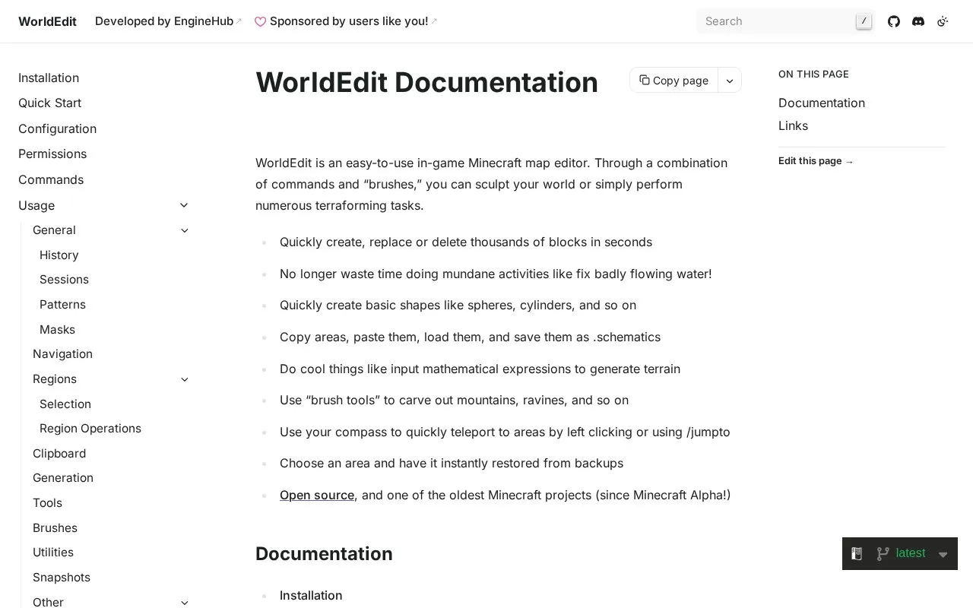Click the Copy page button
Screen dimensions: 973x608
(x=673, y=81)
